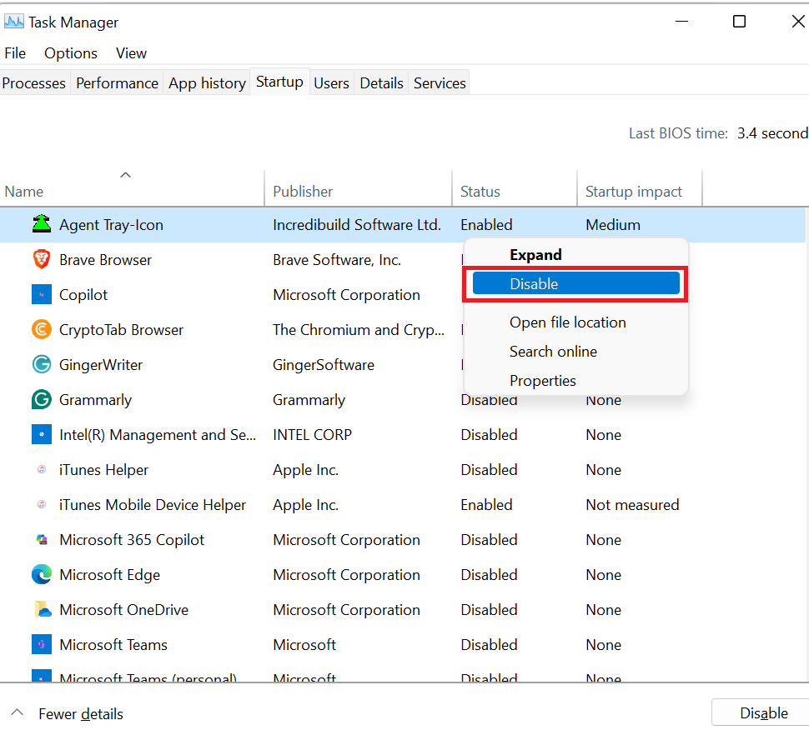This screenshot has width=809, height=735.
Task: Click the Agent Tray-Icon green icon
Action: tap(41, 224)
